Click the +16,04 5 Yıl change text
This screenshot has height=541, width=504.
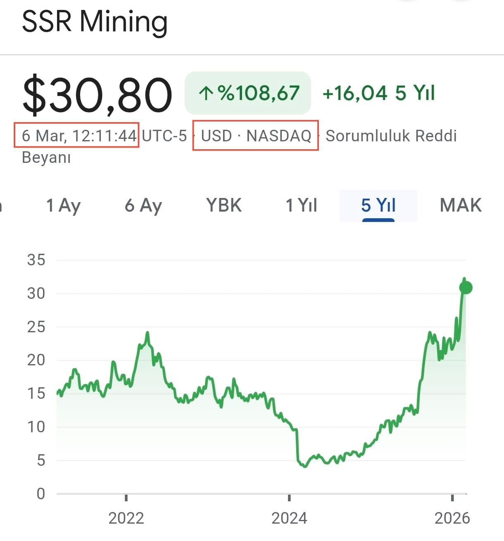click(378, 93)
